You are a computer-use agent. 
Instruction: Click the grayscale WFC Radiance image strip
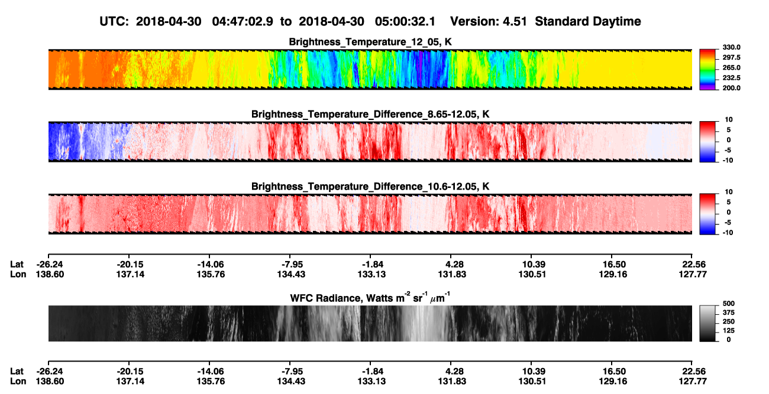pyautogui.click(x=370, y=324)
